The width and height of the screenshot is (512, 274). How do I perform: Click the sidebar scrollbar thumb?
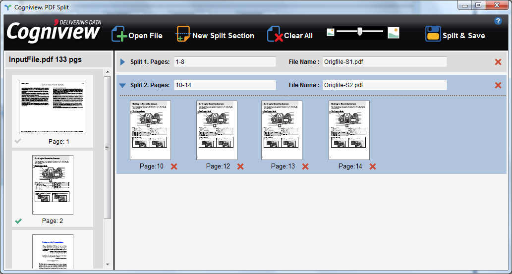(x=108, y=148)
